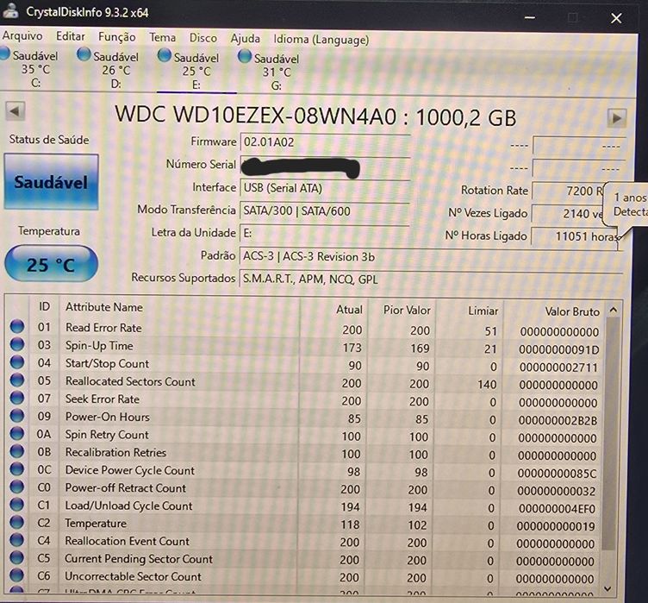Image resolution: width=648 pixels, height=603 pixels.
Task: Click status icon for Power-off Retract Count
Action: point(17,487)
